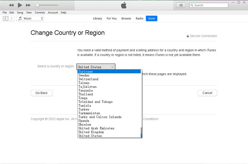Select Turkmenistan from country list

click(109, 113)
